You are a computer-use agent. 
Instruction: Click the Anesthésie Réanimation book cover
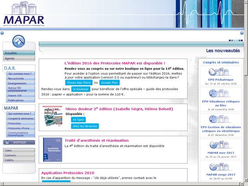coord(53,150)
